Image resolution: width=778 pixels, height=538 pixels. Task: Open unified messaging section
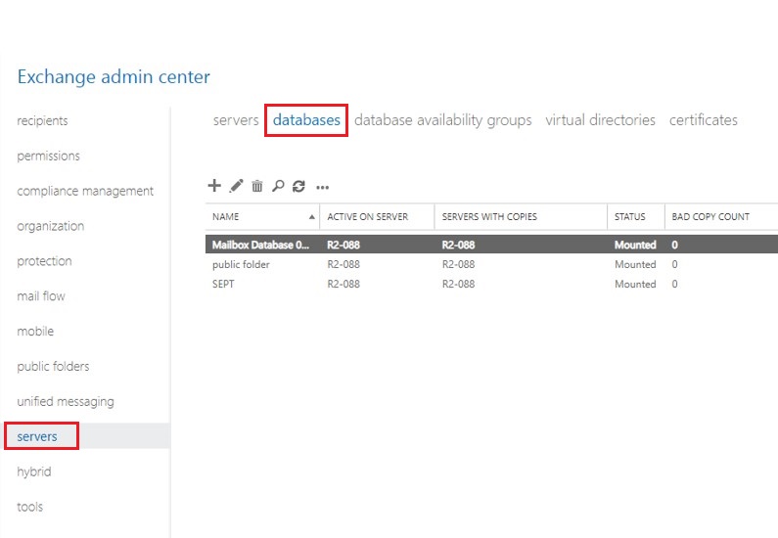click(65, 402)
